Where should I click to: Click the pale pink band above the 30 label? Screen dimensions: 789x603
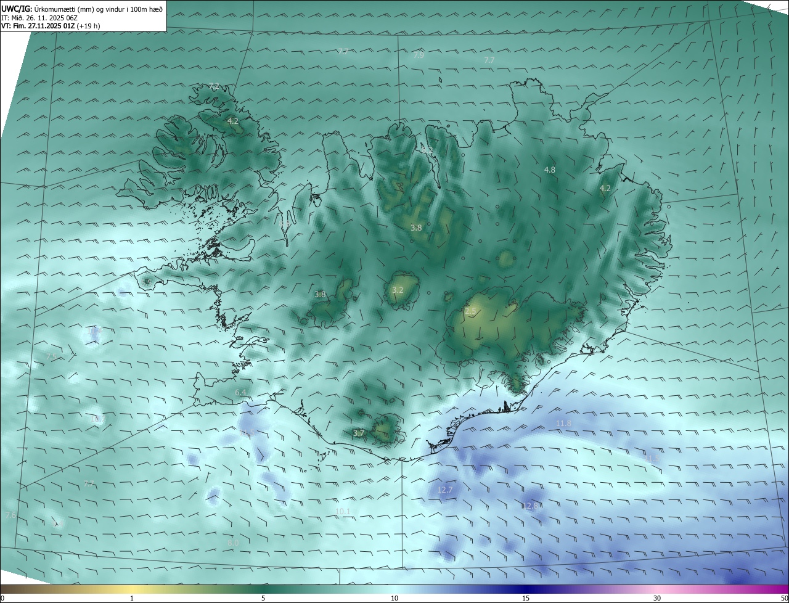(657, 589)
